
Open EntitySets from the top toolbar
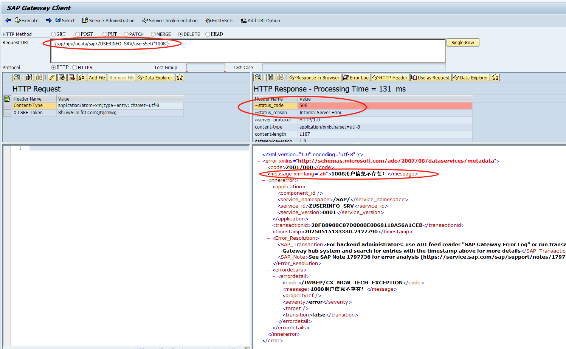[x=219, y=20]
